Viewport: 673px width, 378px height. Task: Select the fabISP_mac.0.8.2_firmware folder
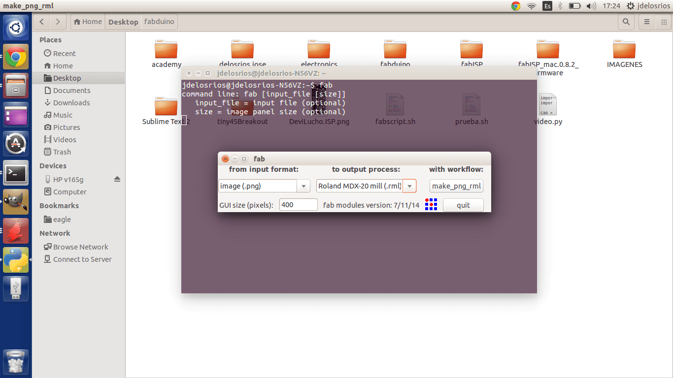(548, 57)
